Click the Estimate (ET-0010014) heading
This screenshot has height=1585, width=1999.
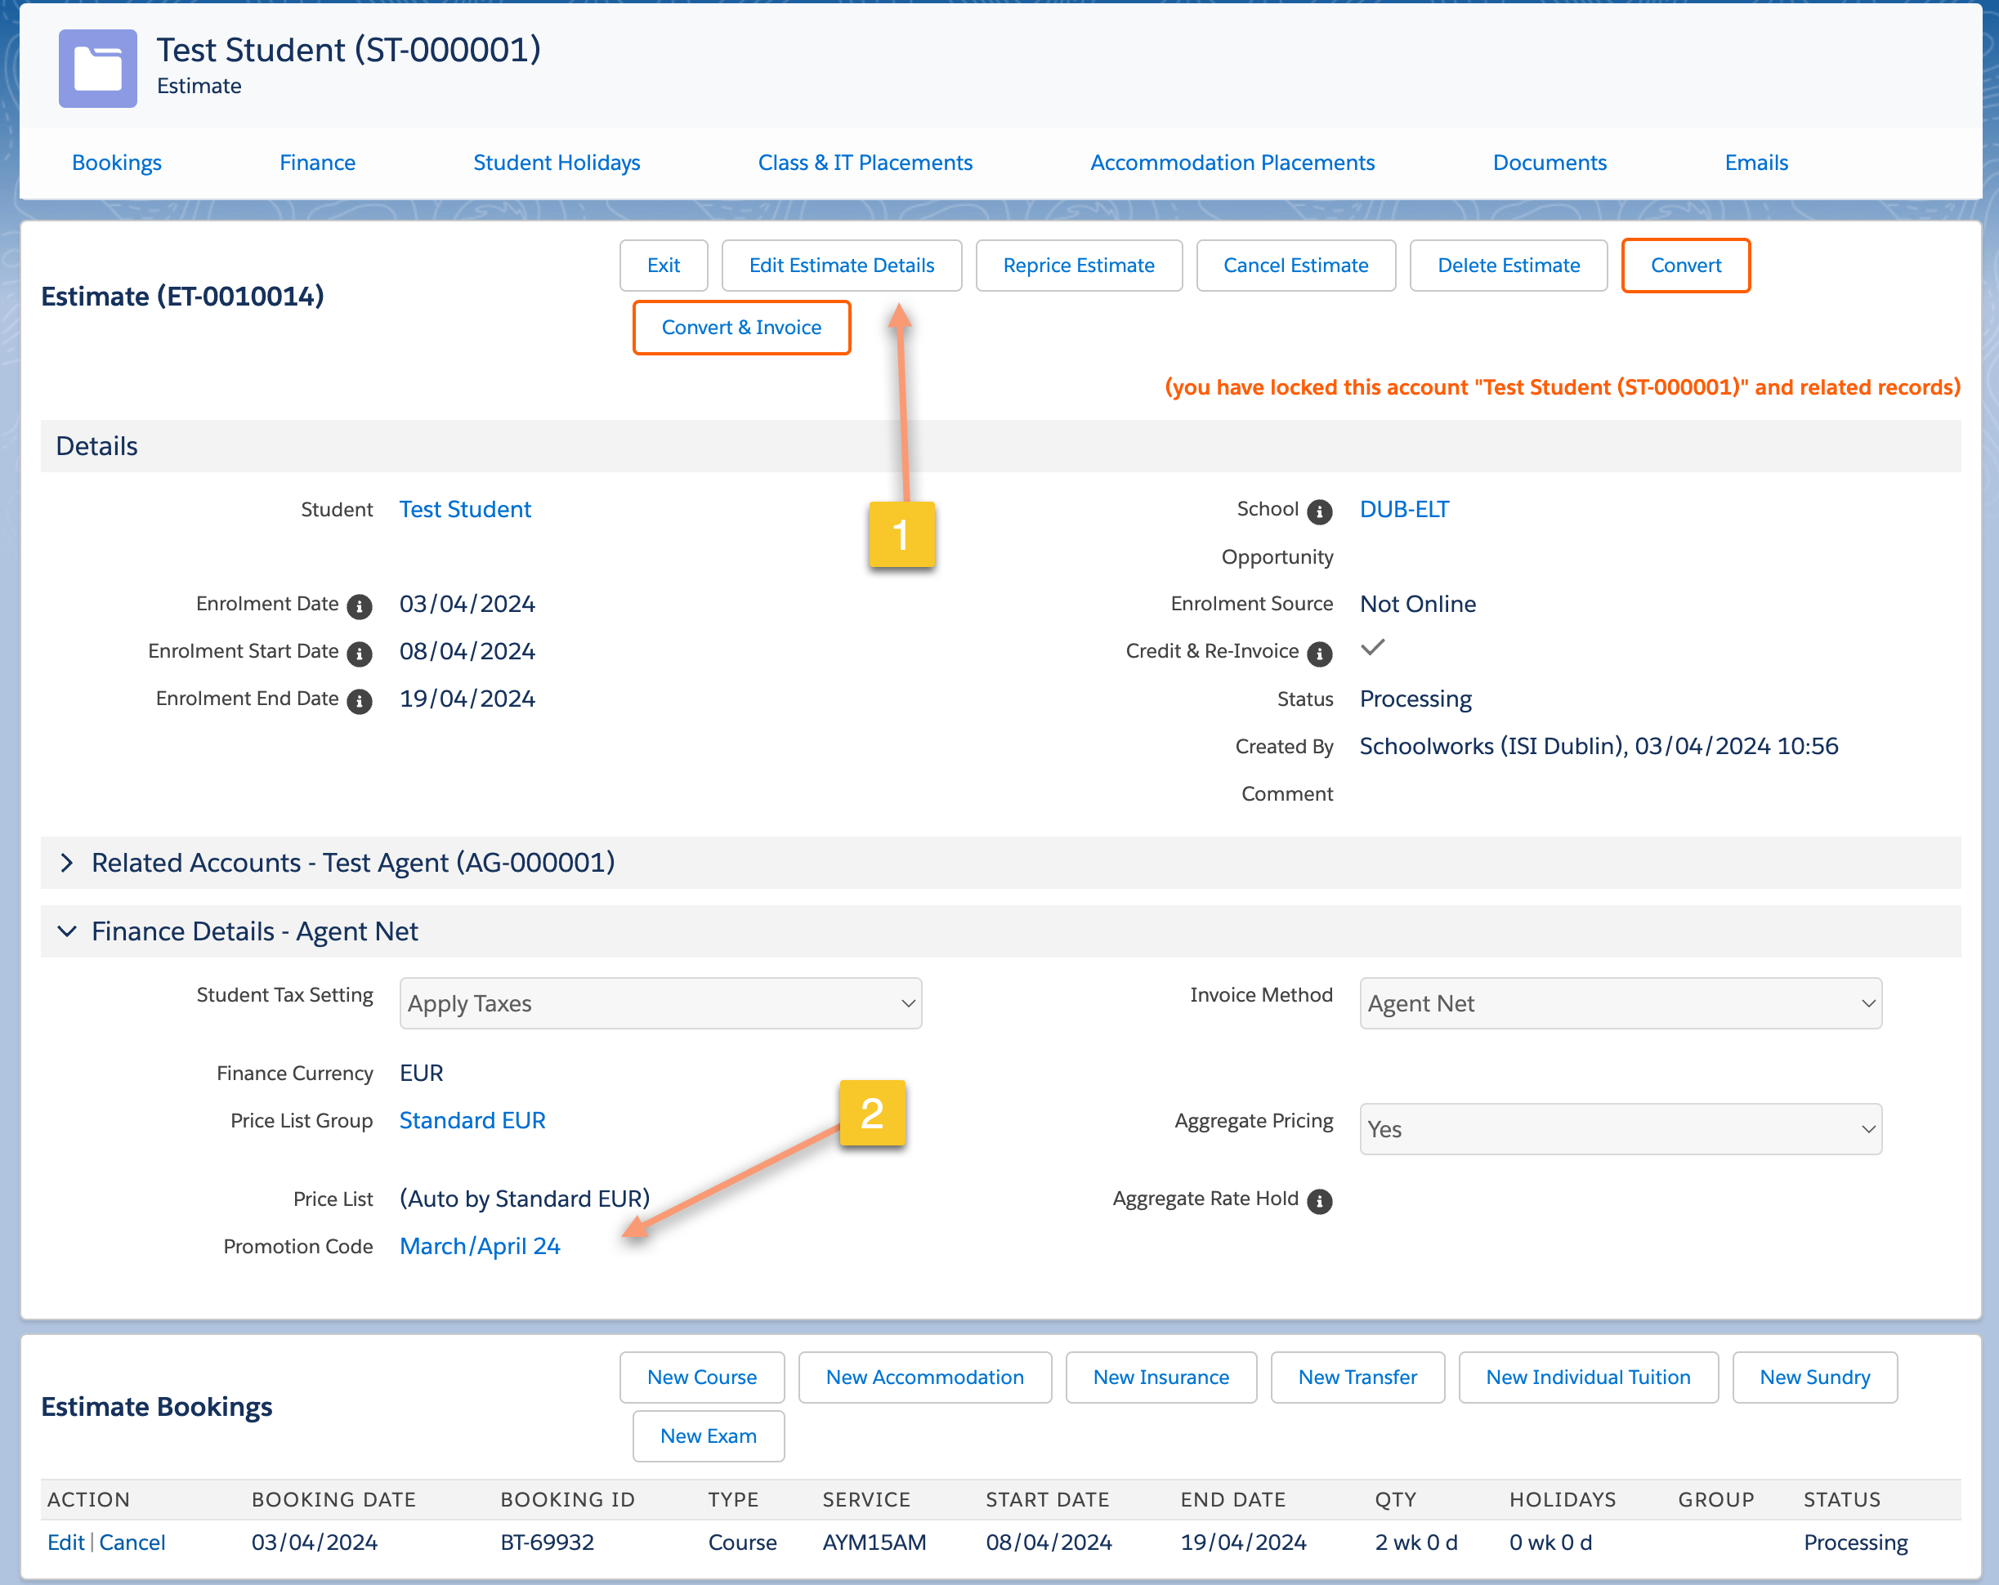pos(182,297)
